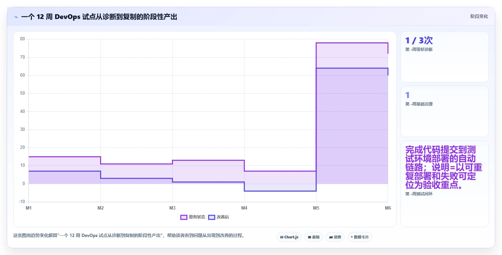
Task: Select the 数据卡片 tag pill
Action: pyautogui.click(x=360, y=237)
